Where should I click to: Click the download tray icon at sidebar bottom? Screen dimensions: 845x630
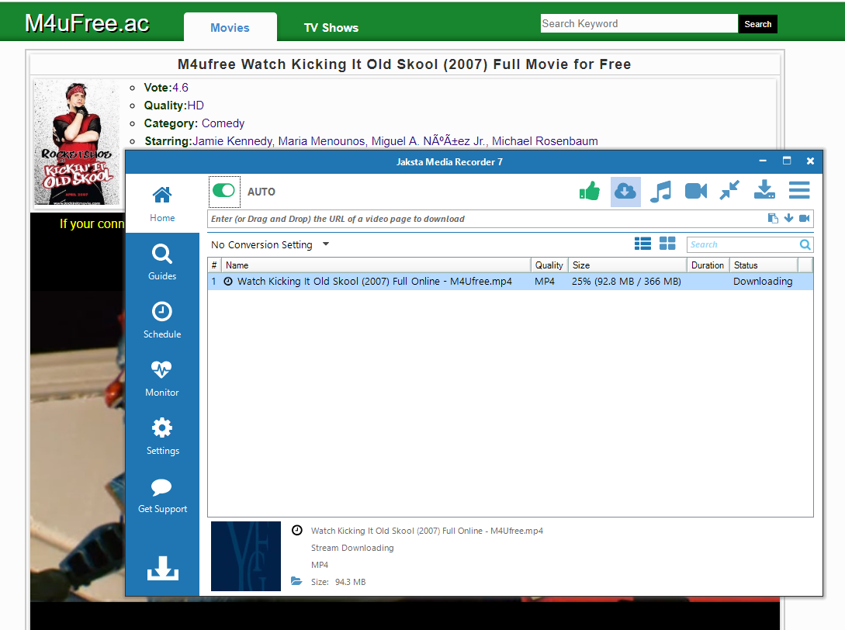point(163,568)
